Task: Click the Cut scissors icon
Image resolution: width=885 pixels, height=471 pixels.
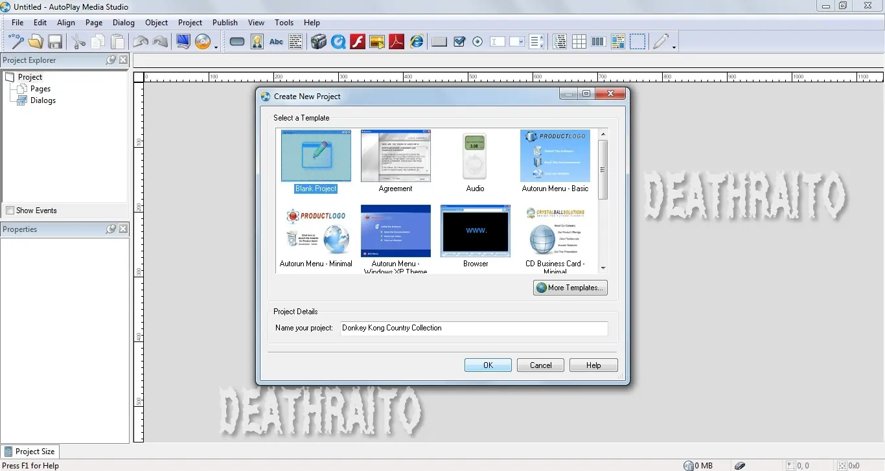Action: click(x=78, y=42)
